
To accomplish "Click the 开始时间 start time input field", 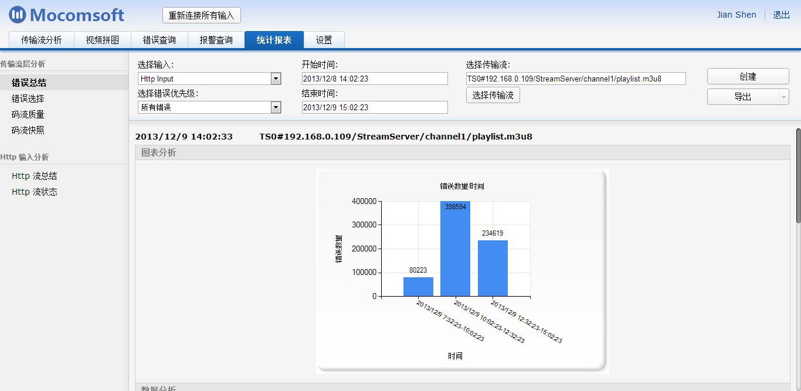I will (375, 78).
